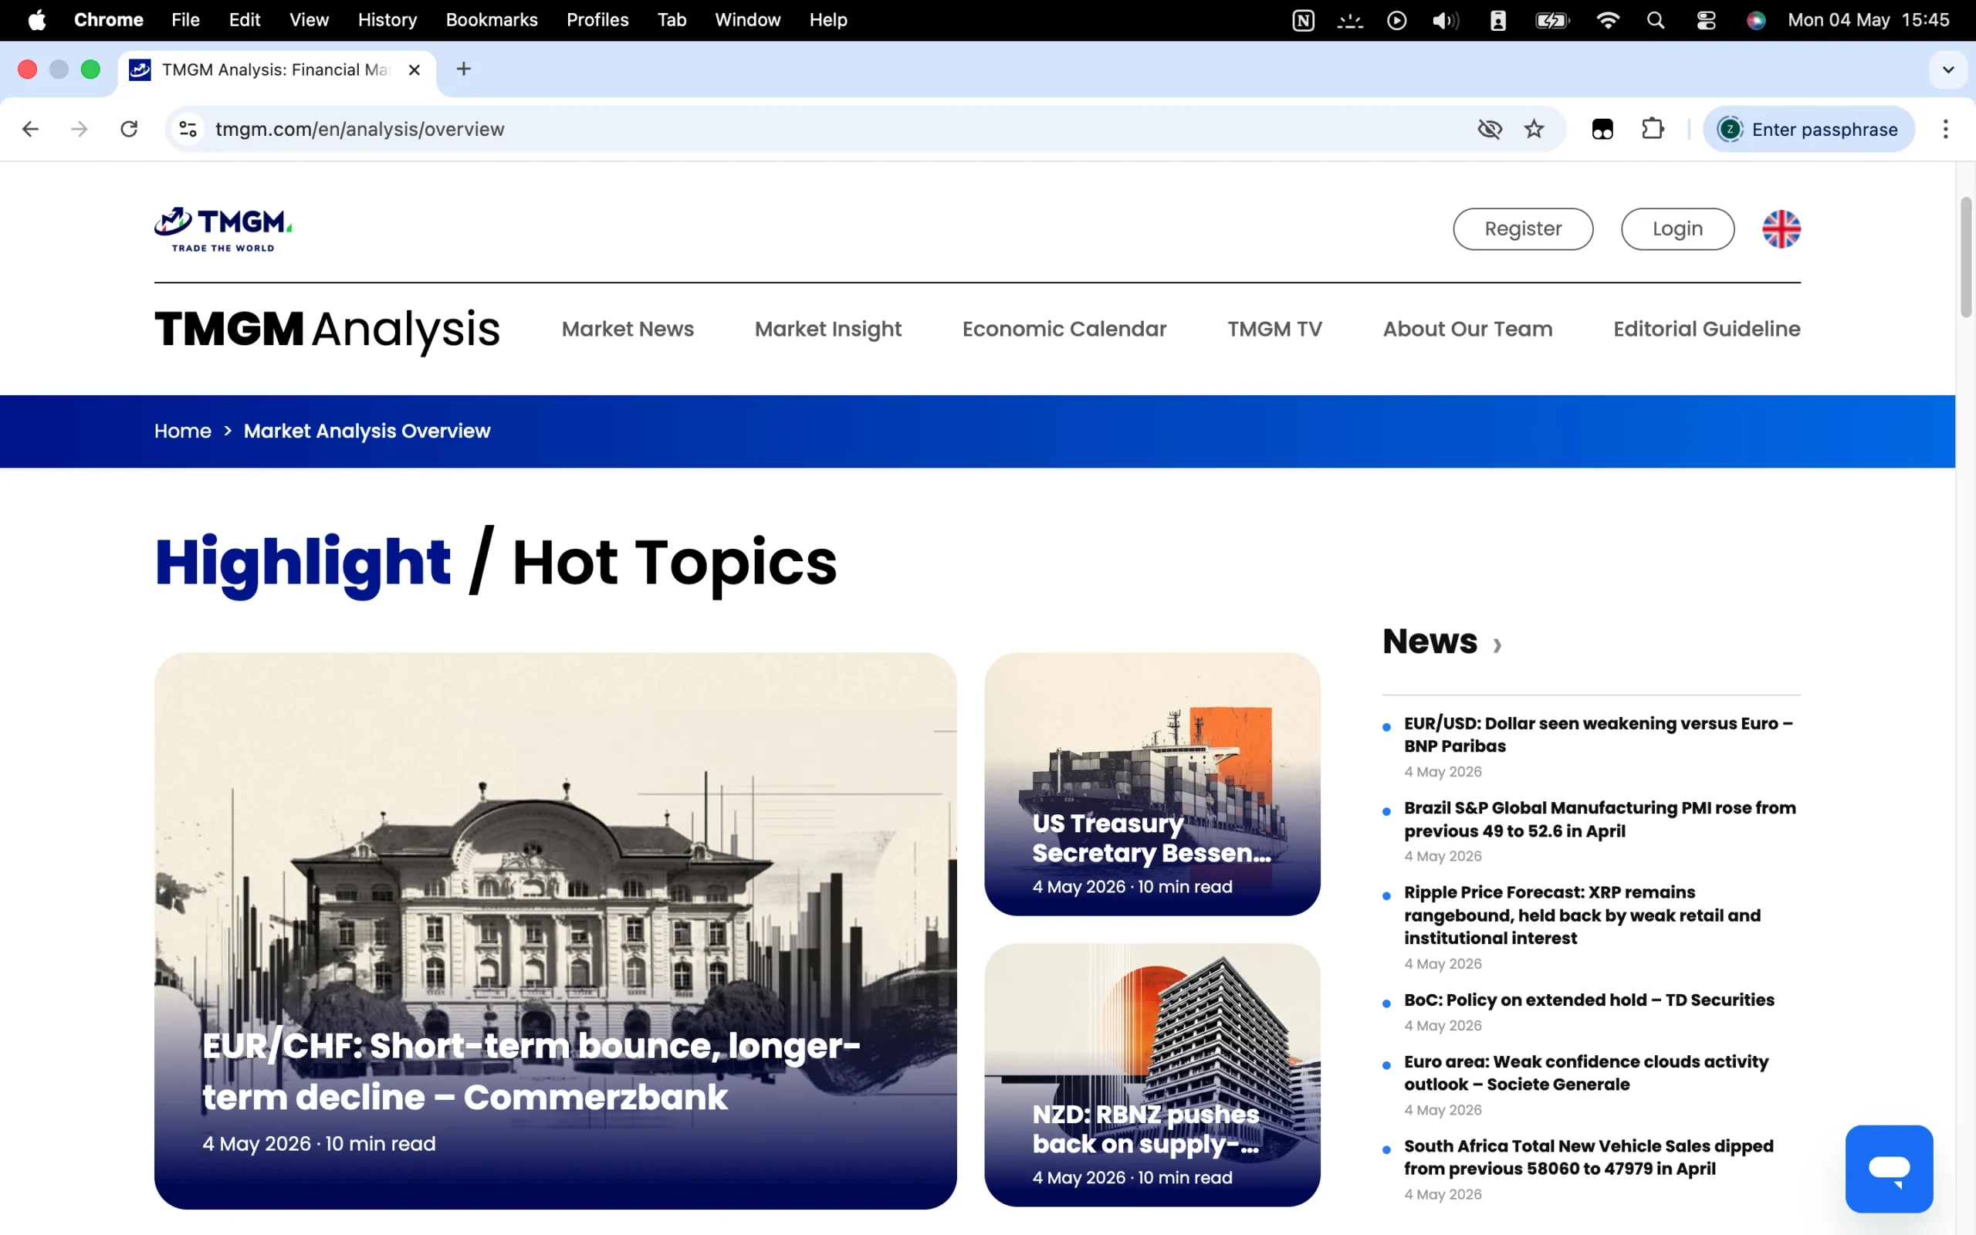Click the Register button
Screen dimensions: 1976x1235
pyautogui.click(x=1523, y=228)
